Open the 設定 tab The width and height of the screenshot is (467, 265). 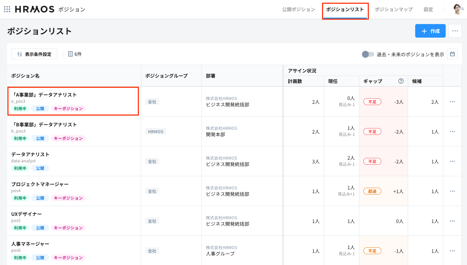click(428, 9)
